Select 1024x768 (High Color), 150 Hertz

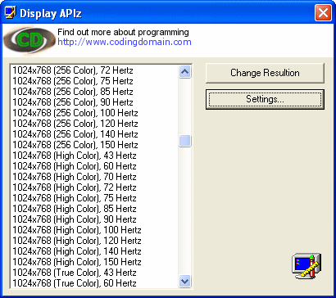(94, 262)
